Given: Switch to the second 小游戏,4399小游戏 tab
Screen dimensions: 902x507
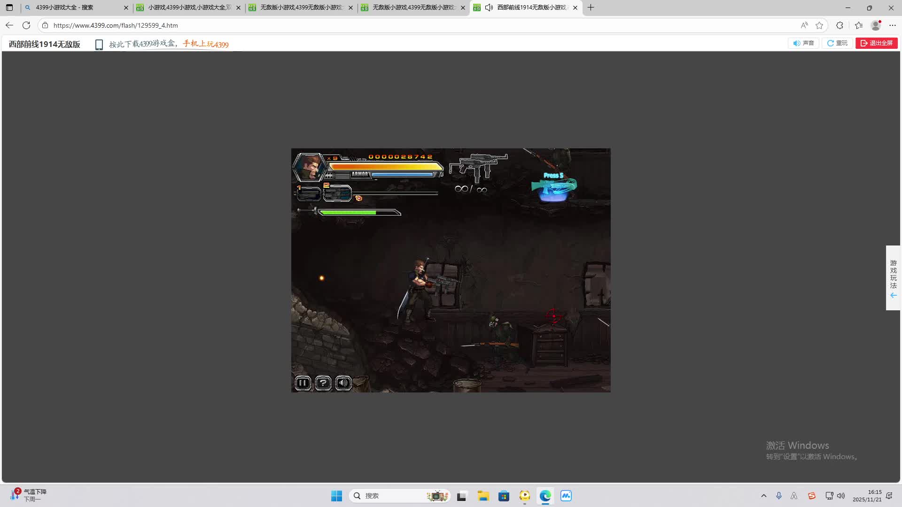Looking at the screenshot, I should pyautogui.click(x=189, y=8).
